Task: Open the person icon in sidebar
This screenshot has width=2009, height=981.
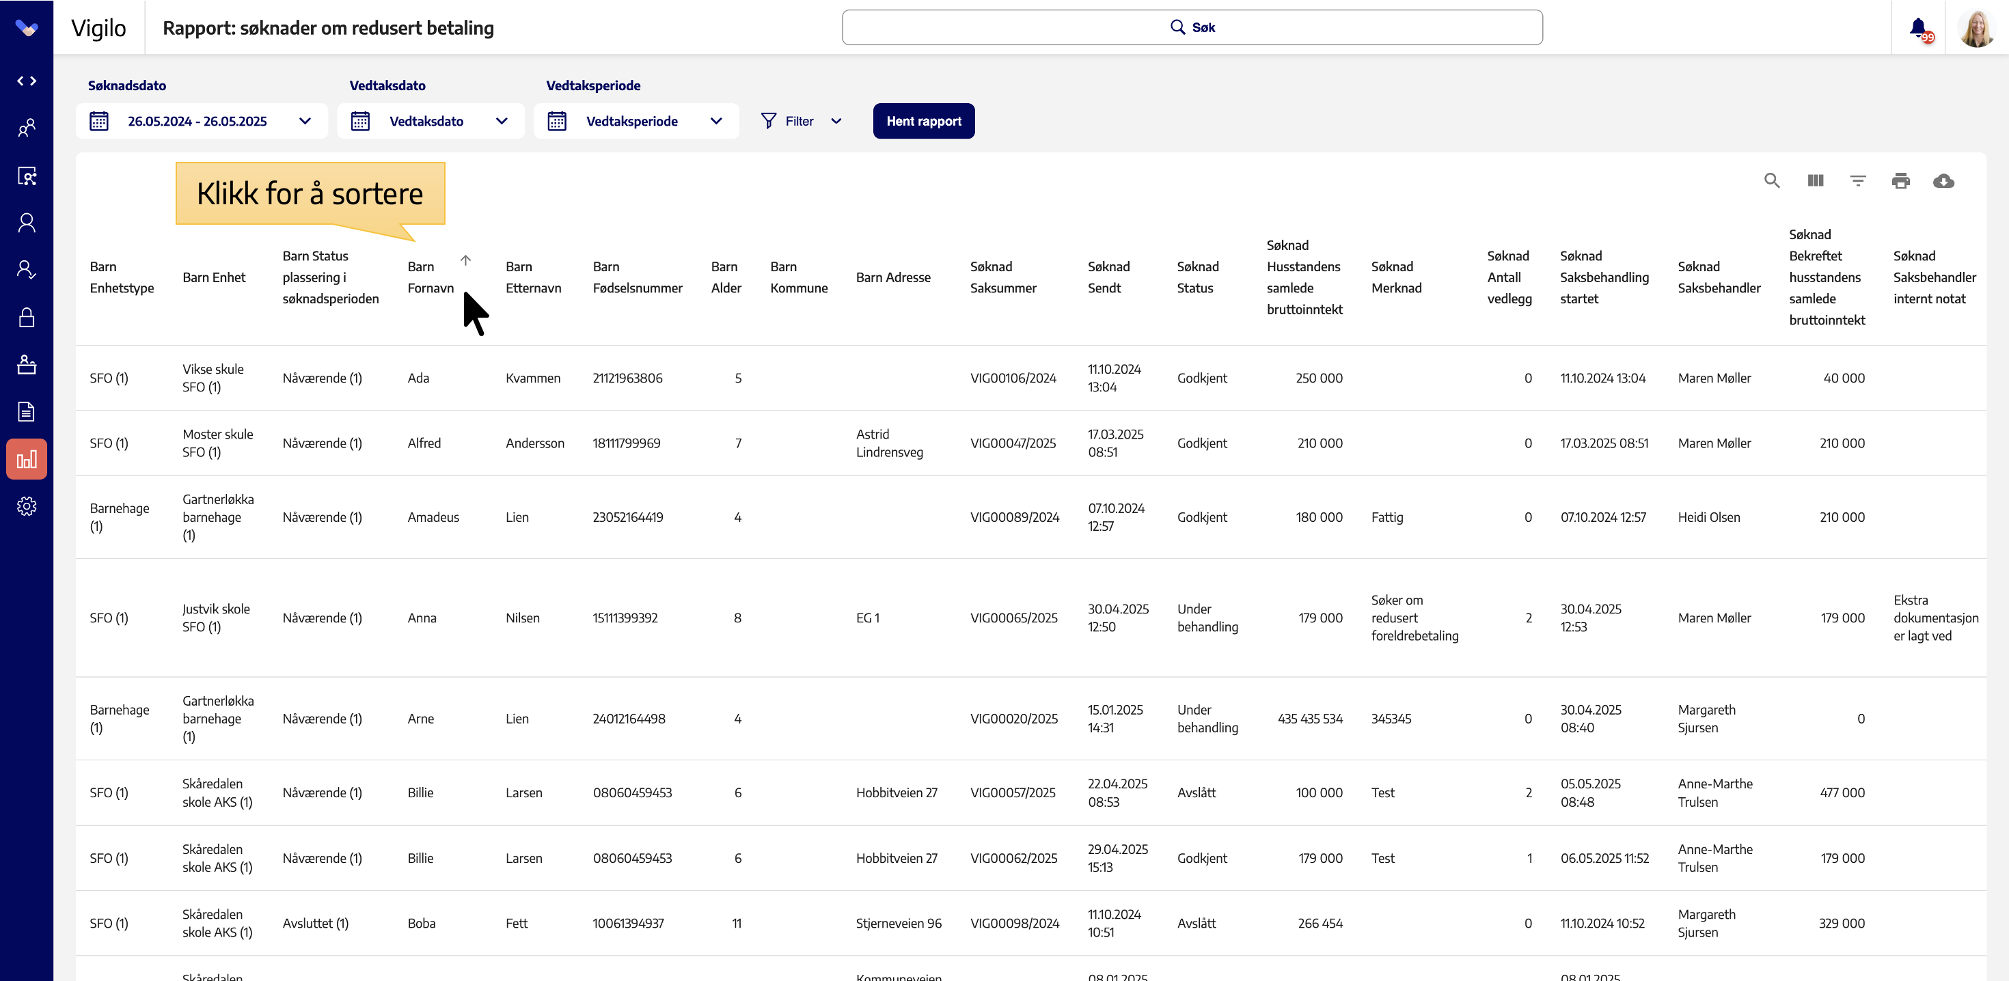Action: [x=27, y=223]
